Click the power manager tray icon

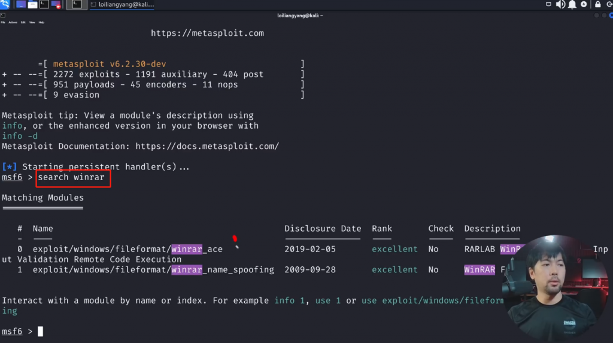[x=584, y=5]
